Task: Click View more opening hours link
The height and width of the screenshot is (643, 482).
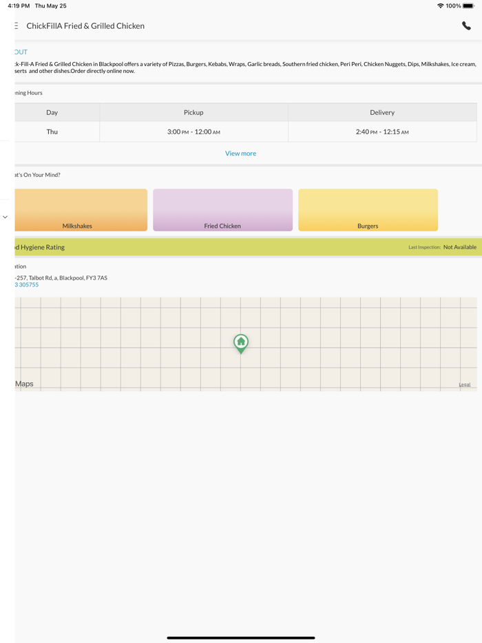Action: point(240,154)
